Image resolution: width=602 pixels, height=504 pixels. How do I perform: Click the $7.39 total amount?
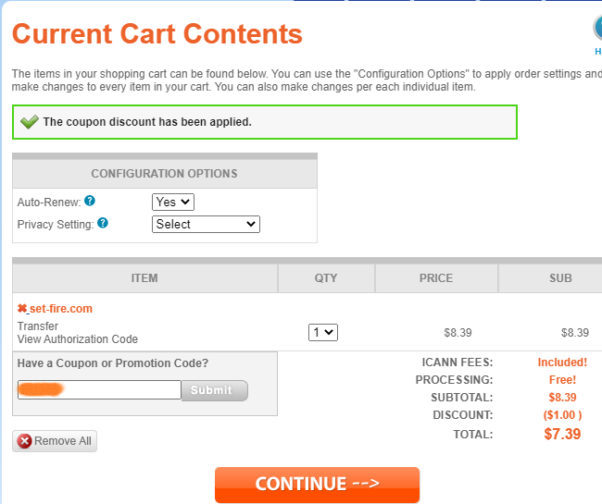click(562, 434)
